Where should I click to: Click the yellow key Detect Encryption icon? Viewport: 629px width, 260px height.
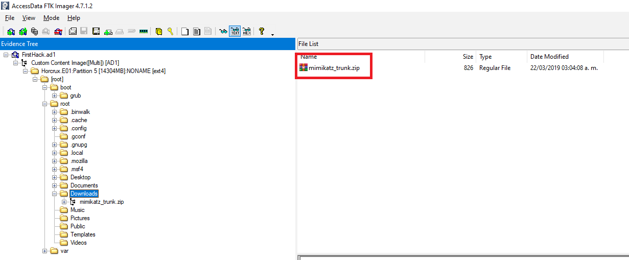tap(171, 31)
